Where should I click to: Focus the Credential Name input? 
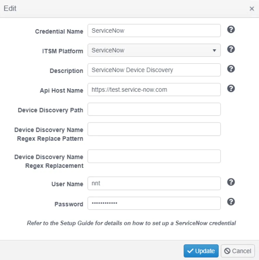(154, 31)
